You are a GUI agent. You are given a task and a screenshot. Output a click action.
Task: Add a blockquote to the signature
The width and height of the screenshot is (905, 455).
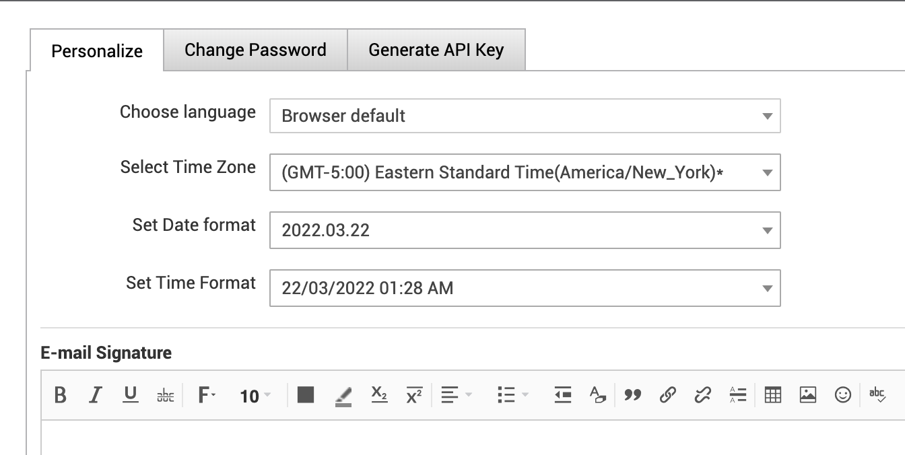pyautogui.click(x=632, y=395)
